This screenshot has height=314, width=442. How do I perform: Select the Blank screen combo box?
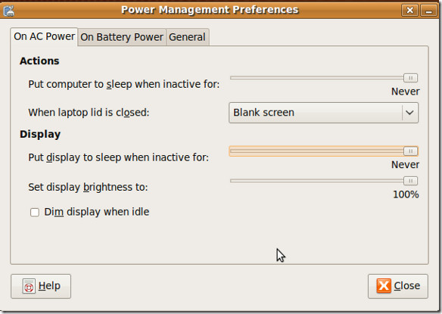click(x=323, y=113)
